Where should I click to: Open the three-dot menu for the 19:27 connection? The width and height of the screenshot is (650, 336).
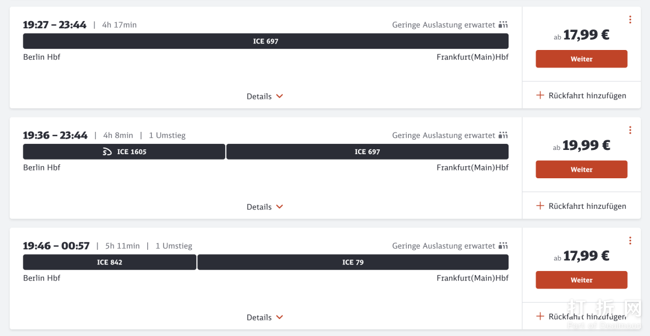(x=630, y=20)
